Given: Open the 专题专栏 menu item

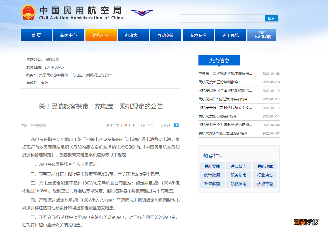Looking at the screenshot, I should (x=198, y=35).
